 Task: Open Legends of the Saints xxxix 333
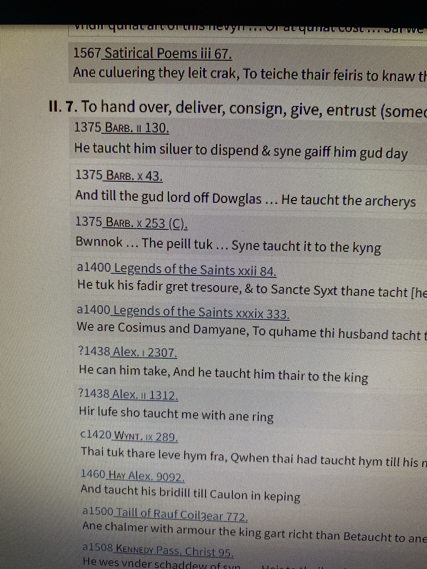coord(201,312)
